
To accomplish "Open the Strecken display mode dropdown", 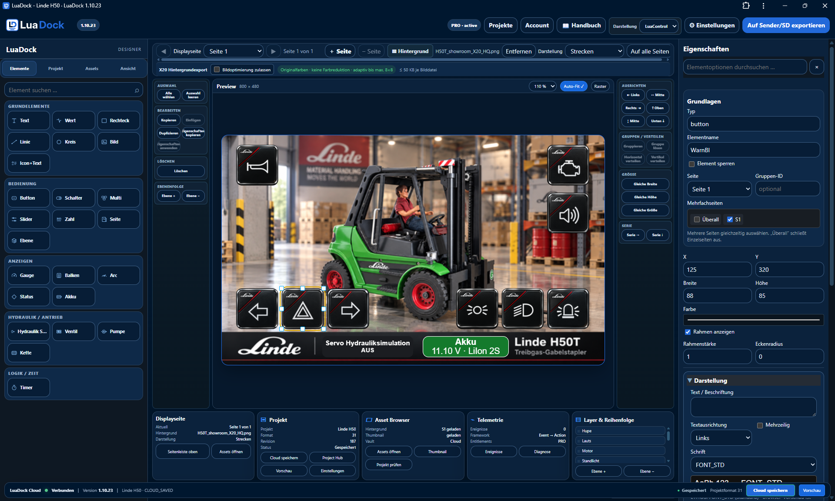I will coord(595,51).
